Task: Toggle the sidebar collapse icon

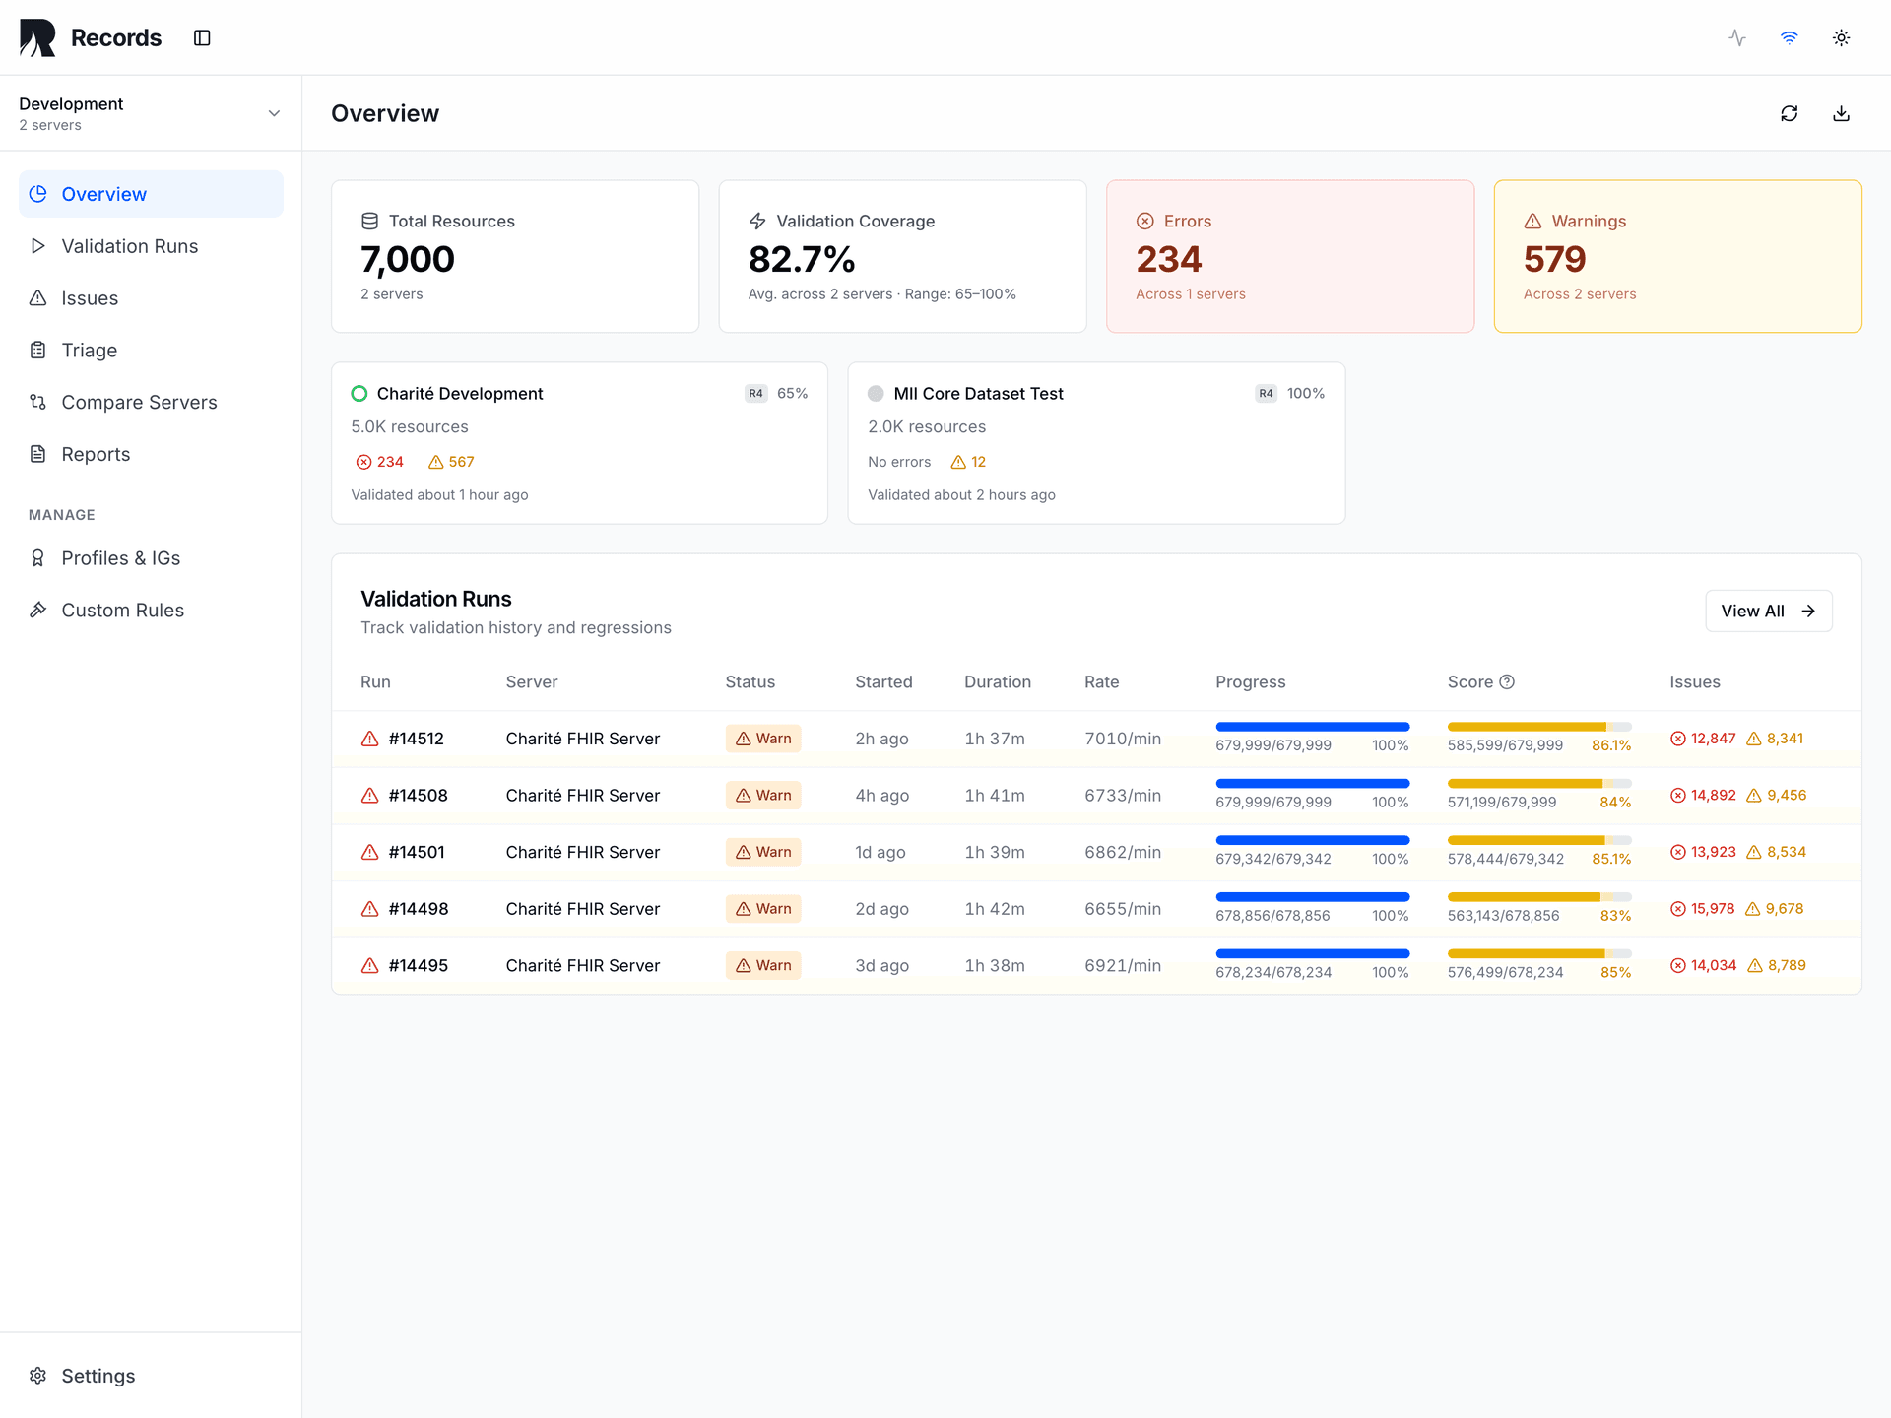Action: click(x=202, y=37)
